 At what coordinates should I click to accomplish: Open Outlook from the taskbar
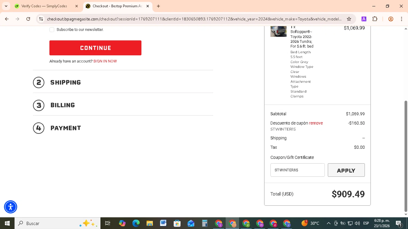coord(191,223)
